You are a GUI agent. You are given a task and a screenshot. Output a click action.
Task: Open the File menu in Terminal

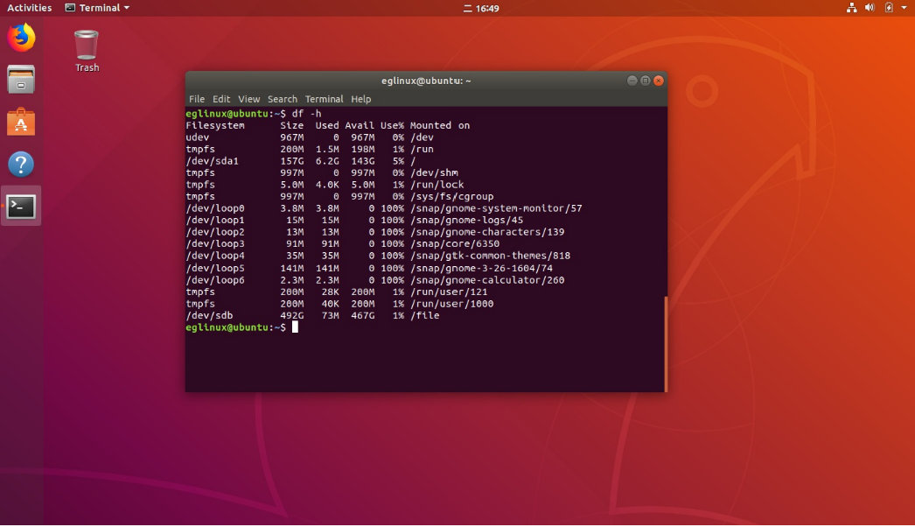pyautogui.click(x=197, y=99)
